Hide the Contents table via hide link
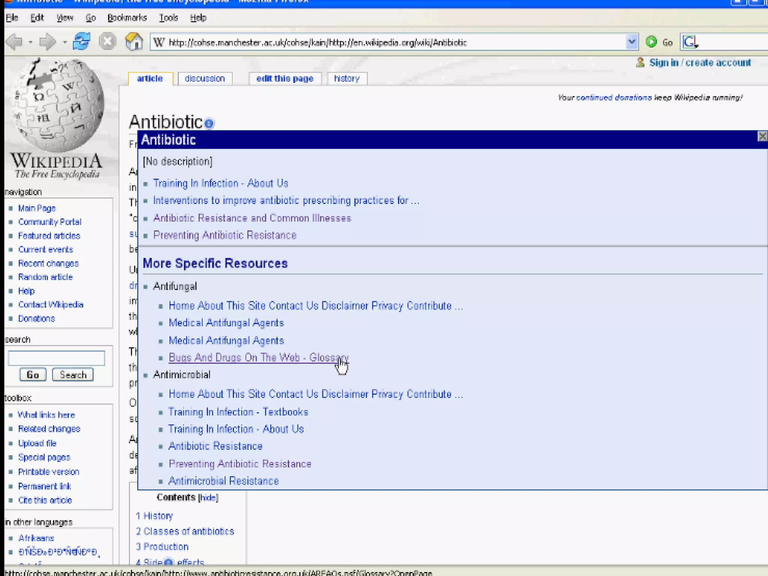Image resolution: width=768 pixels, height=576 pixels. [208, 498]
